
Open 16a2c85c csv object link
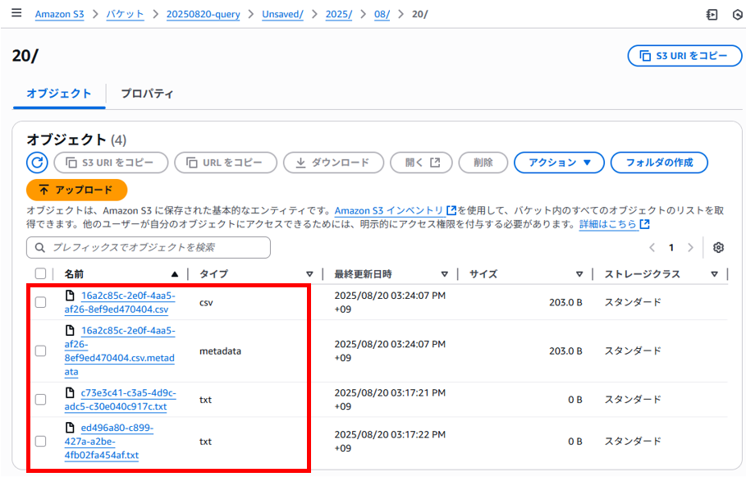120,302
